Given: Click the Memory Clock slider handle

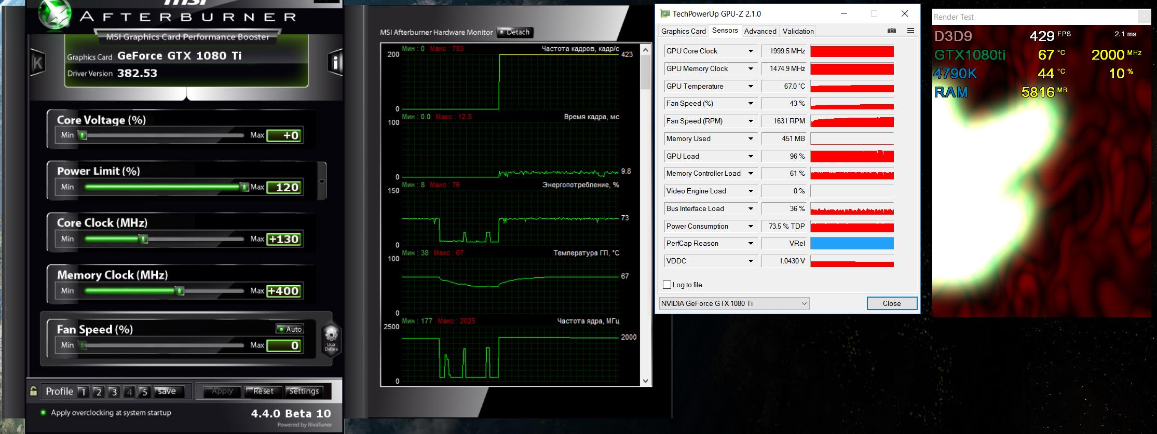Looking at the screenshot, I should [180, 291].
